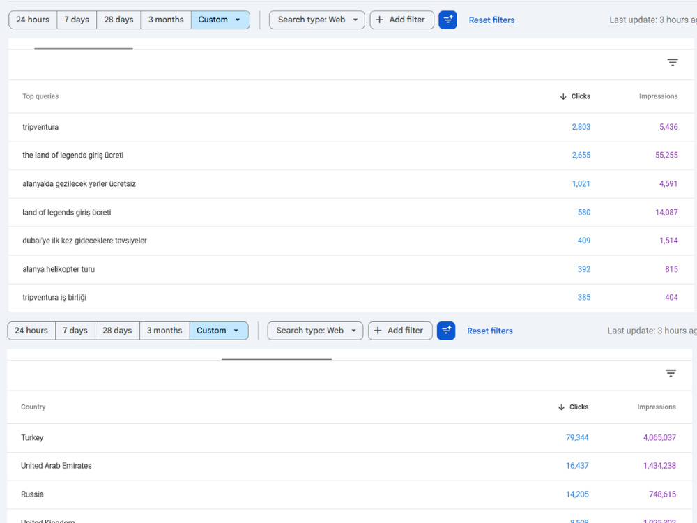Image resolution: width=697 pixels, height=523 pixels.
Task: Select 3 months in the bottom date bar
Action: point(164,331)
